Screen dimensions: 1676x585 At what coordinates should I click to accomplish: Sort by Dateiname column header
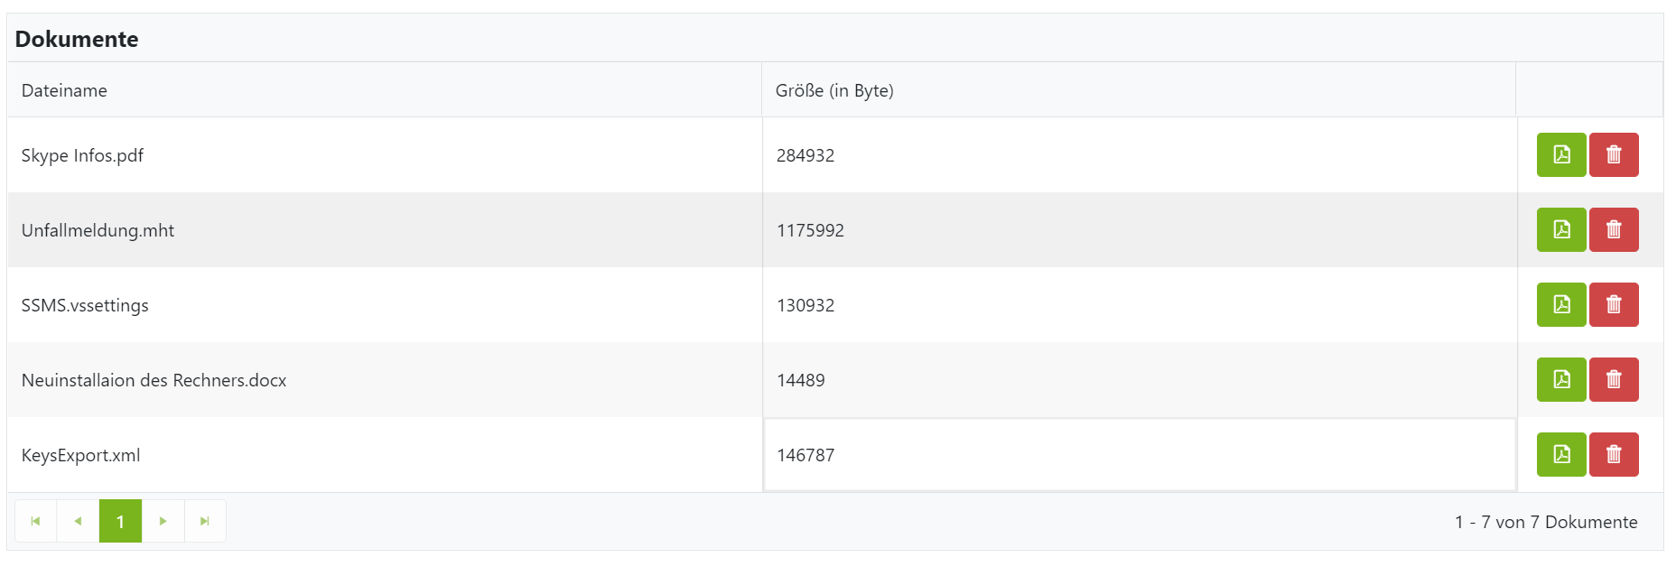point(64,90)
